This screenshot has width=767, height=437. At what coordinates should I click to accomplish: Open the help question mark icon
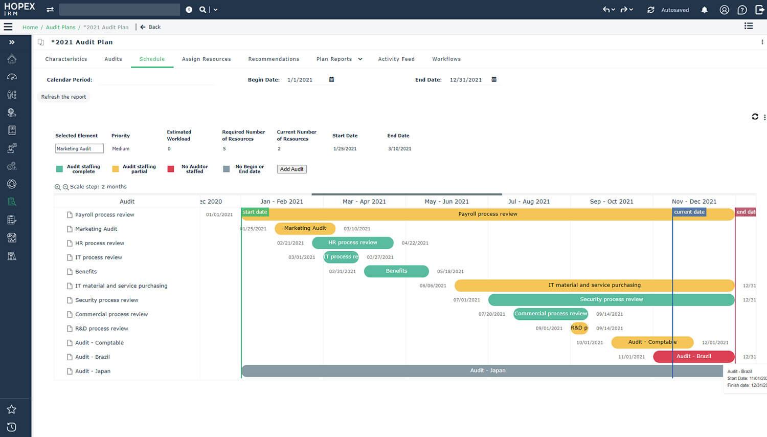pos(742,10)
